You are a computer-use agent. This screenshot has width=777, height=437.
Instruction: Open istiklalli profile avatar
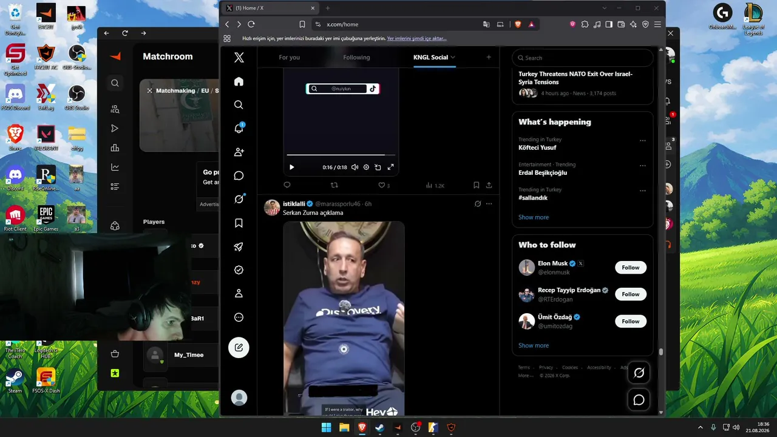point(272,208)
